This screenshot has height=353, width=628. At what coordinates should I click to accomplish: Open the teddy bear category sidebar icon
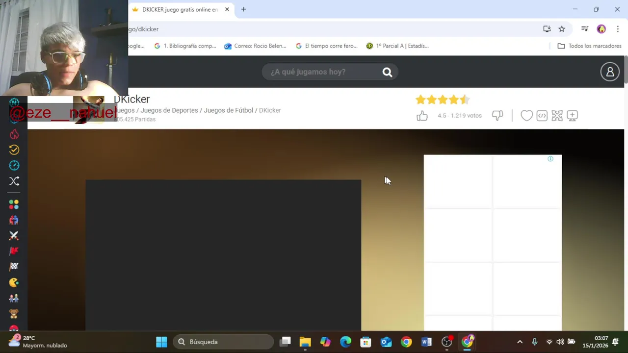pos(14,314)
